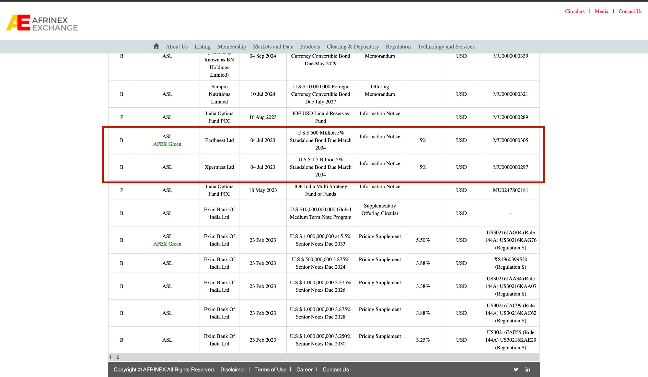
Task: Open the Regulation menu
Action: point(398,46)
